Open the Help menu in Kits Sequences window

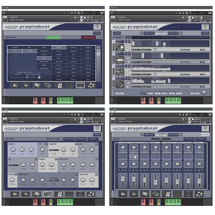[x=115, y=10]
